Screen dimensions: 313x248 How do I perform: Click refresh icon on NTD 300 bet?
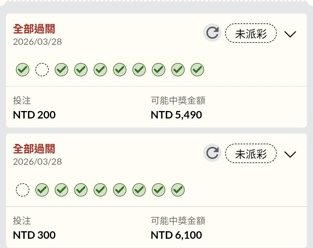[212, 153]
